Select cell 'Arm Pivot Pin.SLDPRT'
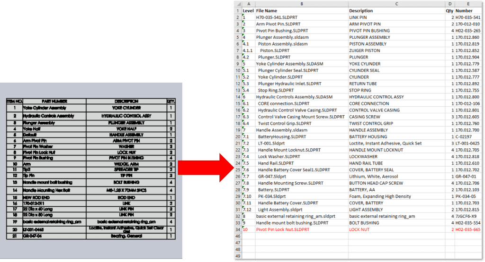The height and width of the screenshot is (262, 485). [x=302, y=24]
